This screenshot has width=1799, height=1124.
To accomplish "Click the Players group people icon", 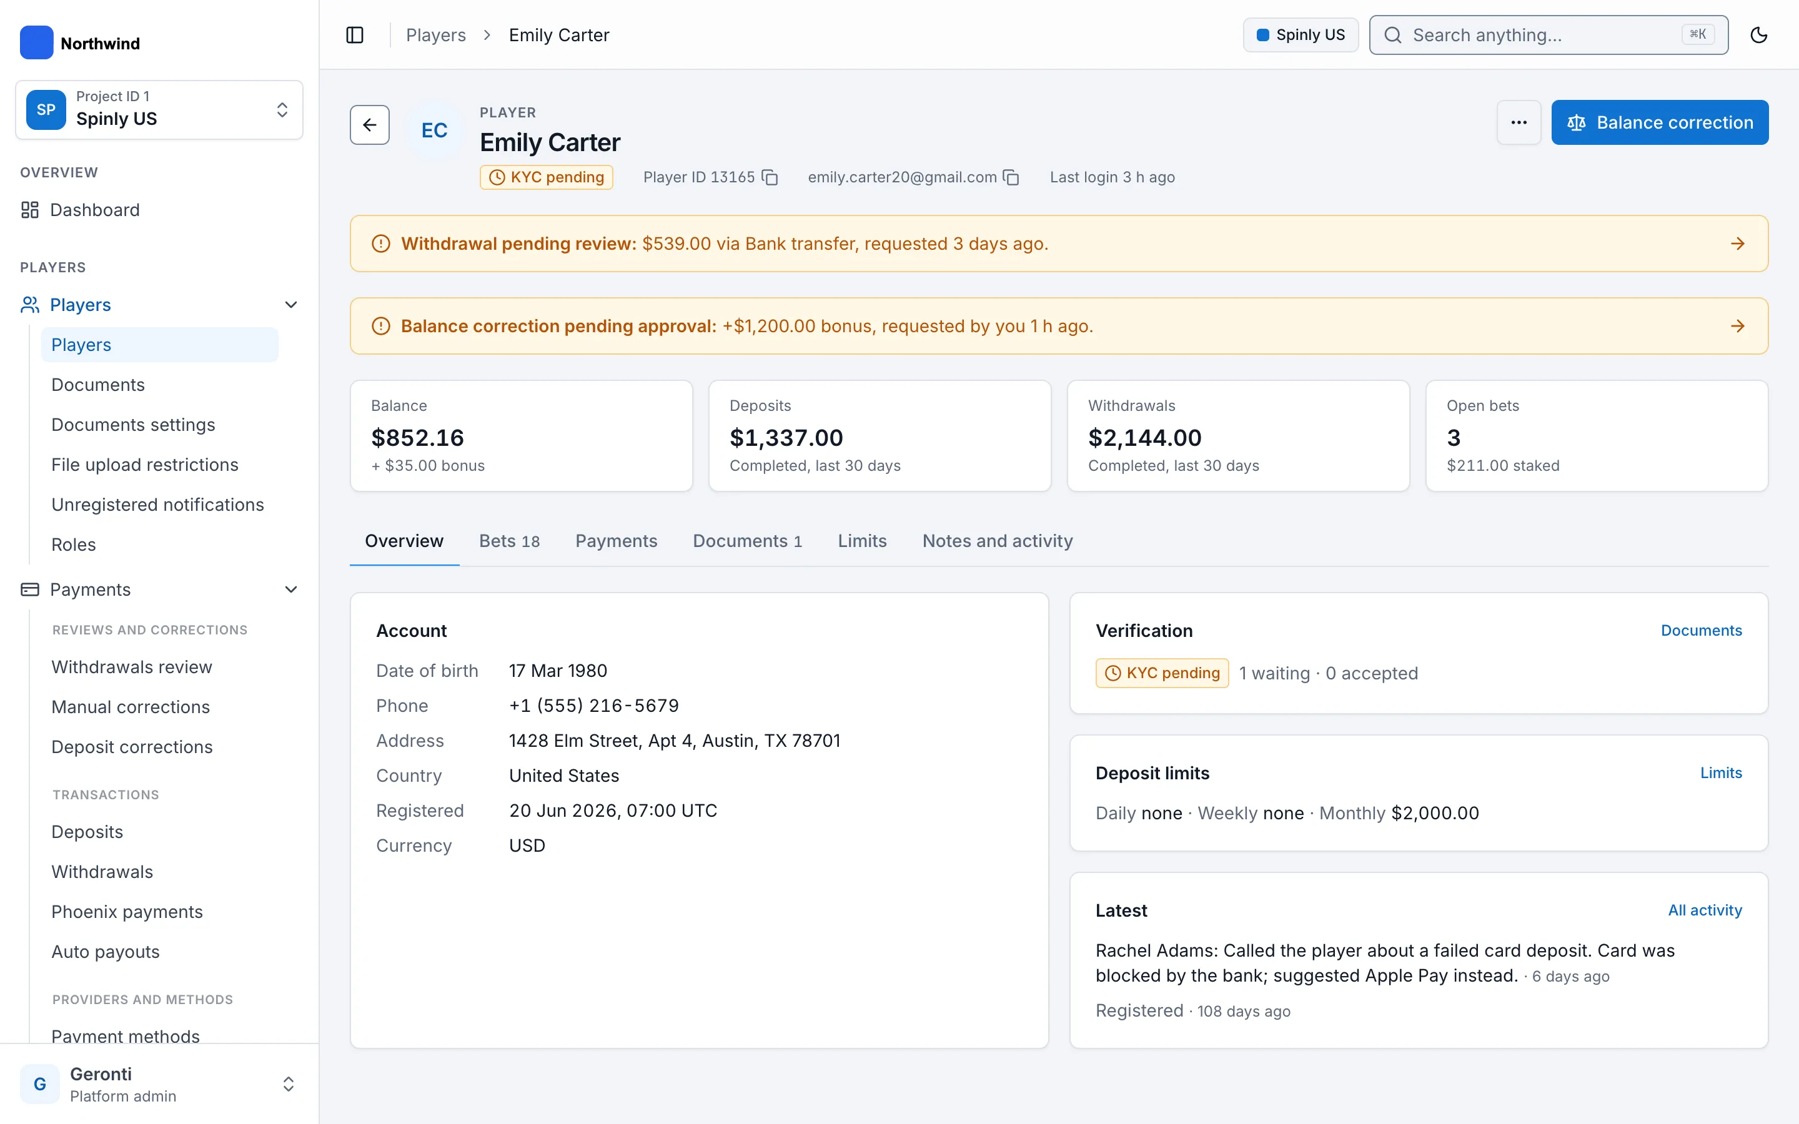I will (30, 305).
